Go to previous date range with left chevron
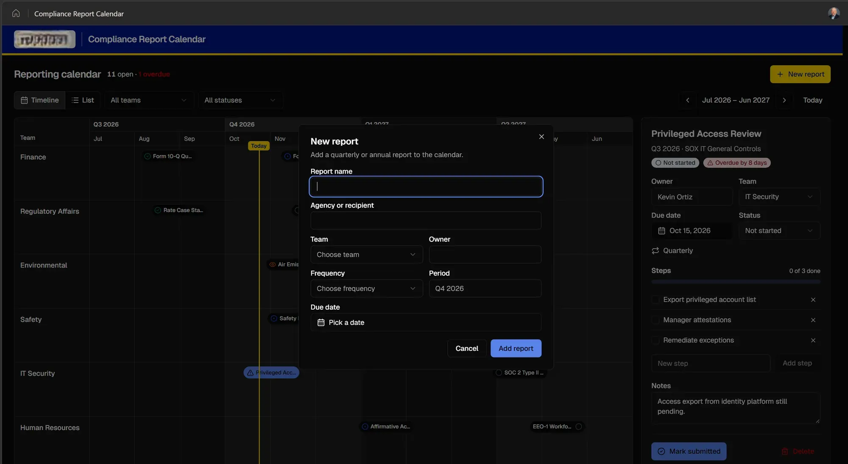 [688, 100]
